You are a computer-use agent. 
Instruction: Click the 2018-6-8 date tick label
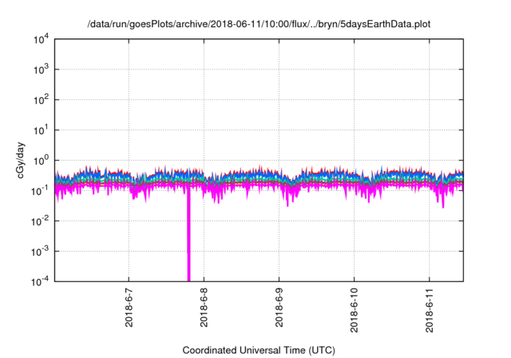pos(204,308)
